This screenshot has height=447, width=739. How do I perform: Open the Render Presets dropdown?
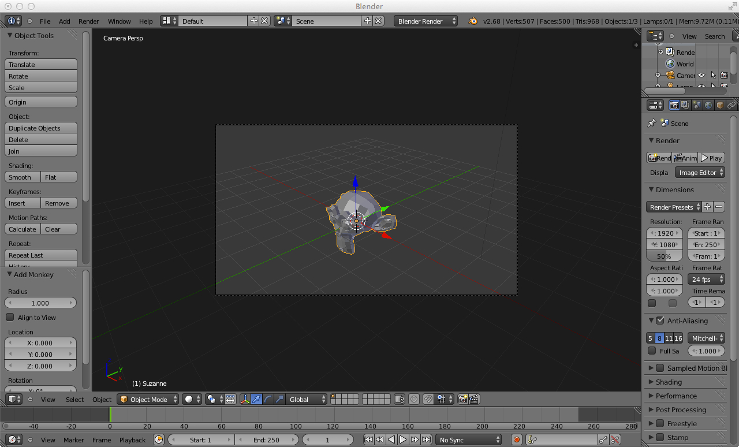(674, 207)
